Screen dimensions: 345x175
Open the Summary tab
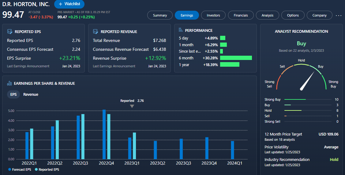pos(160,15)
